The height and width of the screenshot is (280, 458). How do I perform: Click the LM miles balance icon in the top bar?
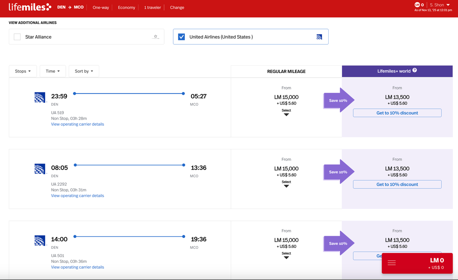417,5
